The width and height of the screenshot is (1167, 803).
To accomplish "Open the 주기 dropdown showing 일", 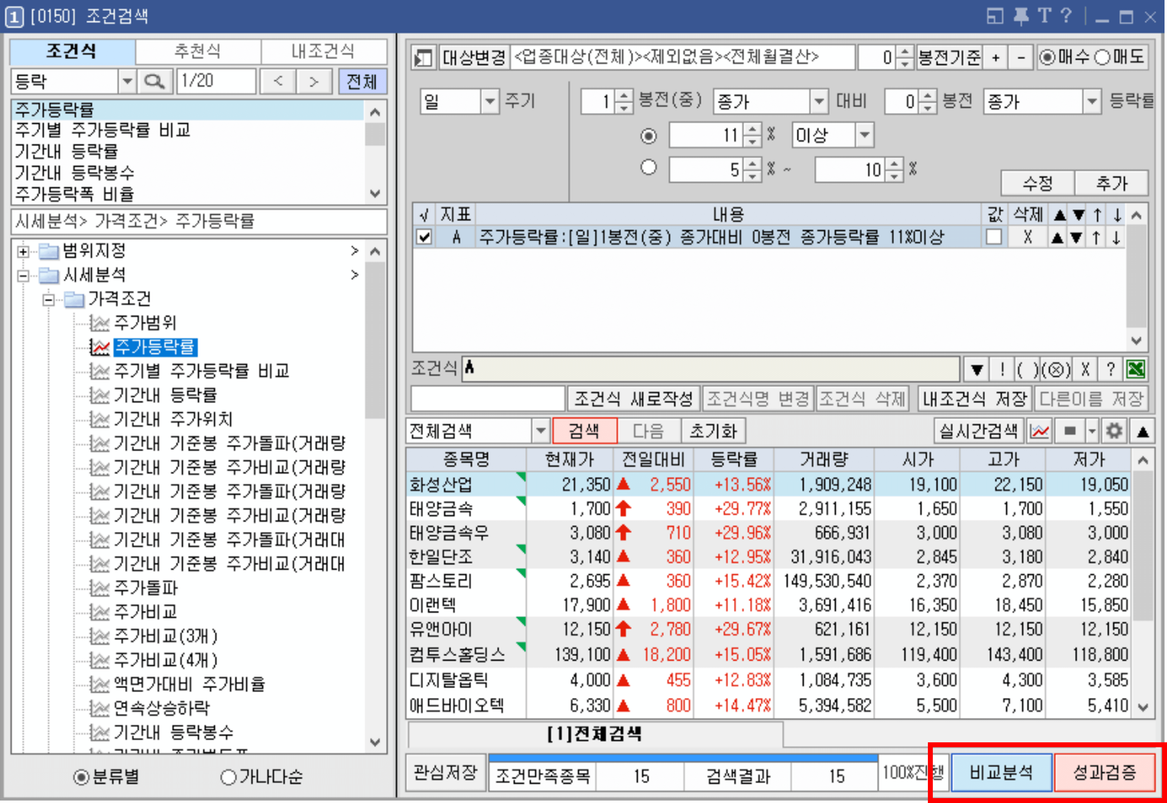I will [x=489, y=101].
